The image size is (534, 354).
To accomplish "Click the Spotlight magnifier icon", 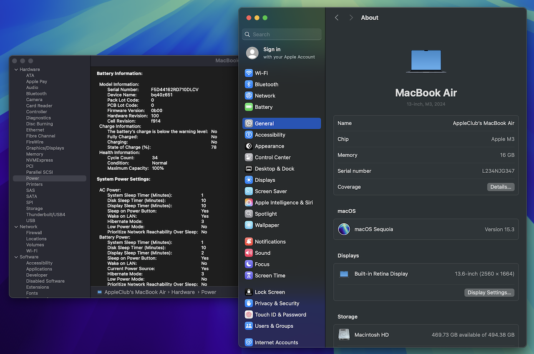I will (x=249, y=213).
